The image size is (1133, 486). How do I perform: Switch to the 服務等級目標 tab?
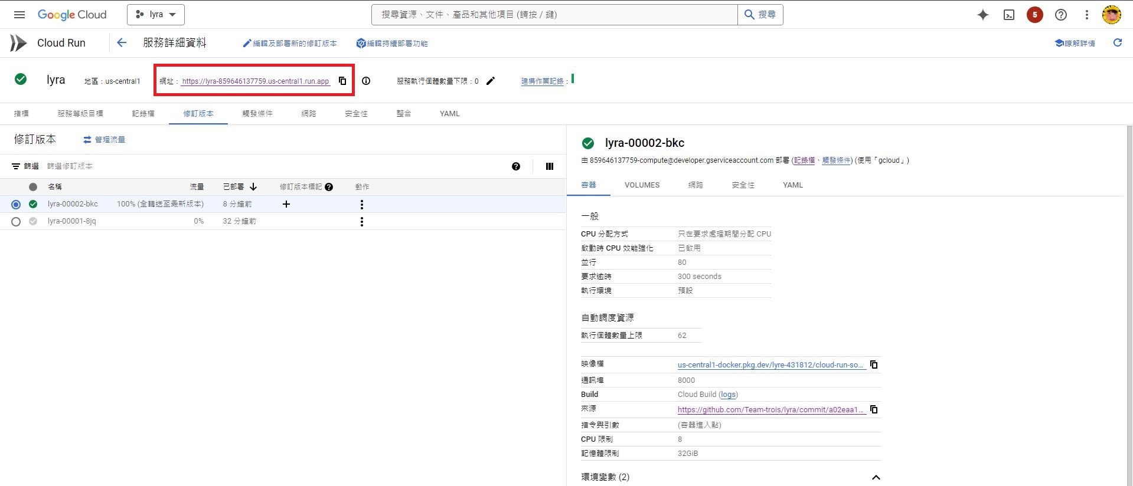click(80, 114)
